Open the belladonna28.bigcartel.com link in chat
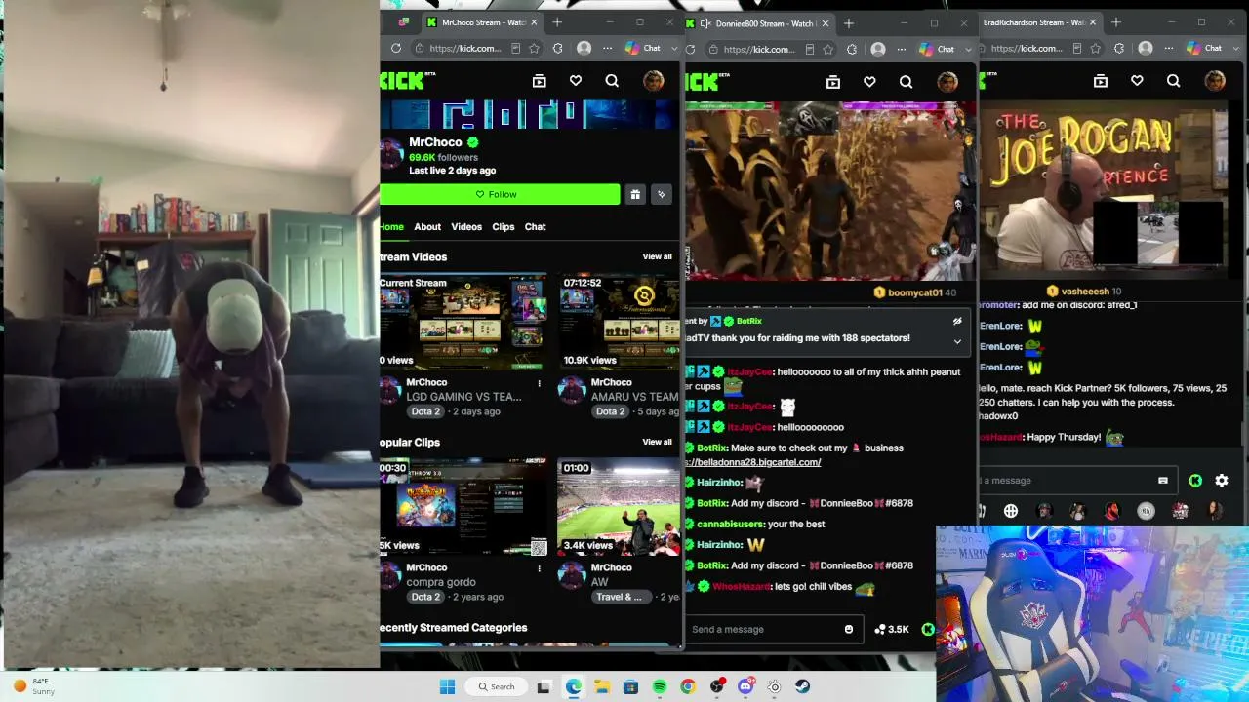This screenshot has width=1249, height=702. (753, 462)
